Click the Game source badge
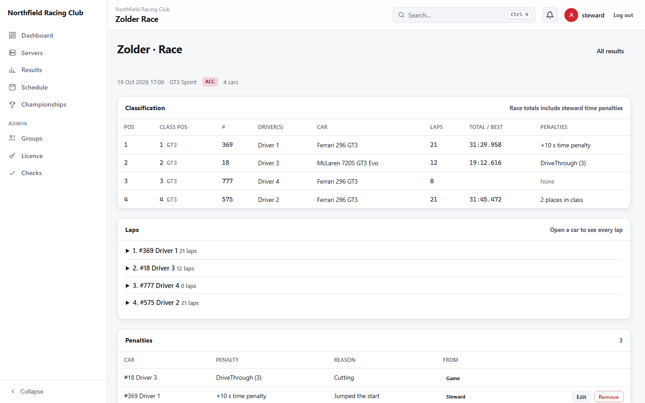 point(453,378)
